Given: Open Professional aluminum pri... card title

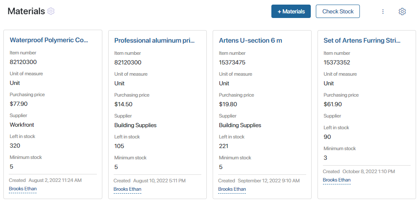Looking at the screenshot, I should [154, 41].
